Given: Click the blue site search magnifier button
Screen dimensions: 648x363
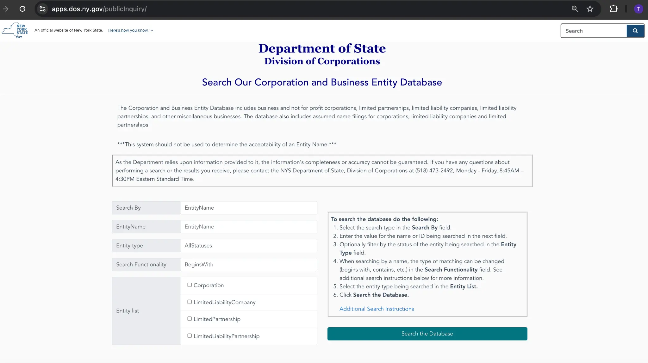Looking at the screenshot, I should [x=635, y=31].
